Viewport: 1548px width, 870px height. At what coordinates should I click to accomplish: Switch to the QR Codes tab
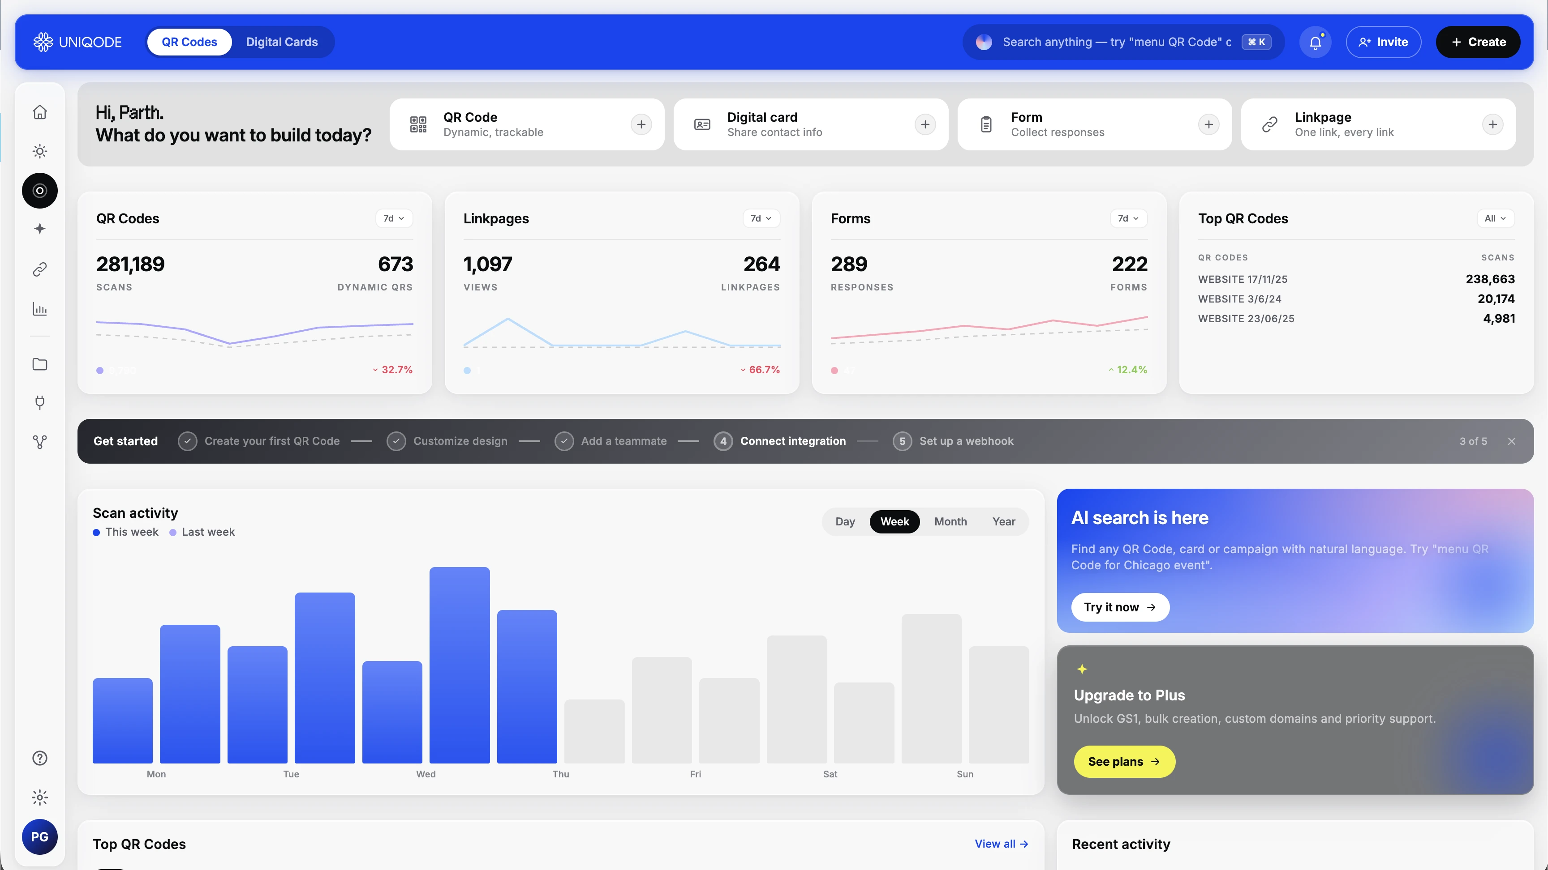[x=189, y=42]
